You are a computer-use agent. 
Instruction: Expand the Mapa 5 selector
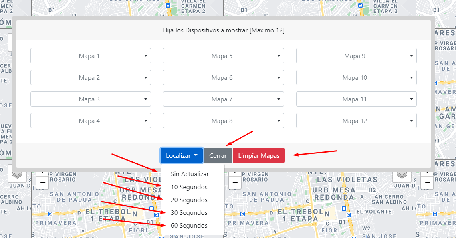click(x=223, y=56)
